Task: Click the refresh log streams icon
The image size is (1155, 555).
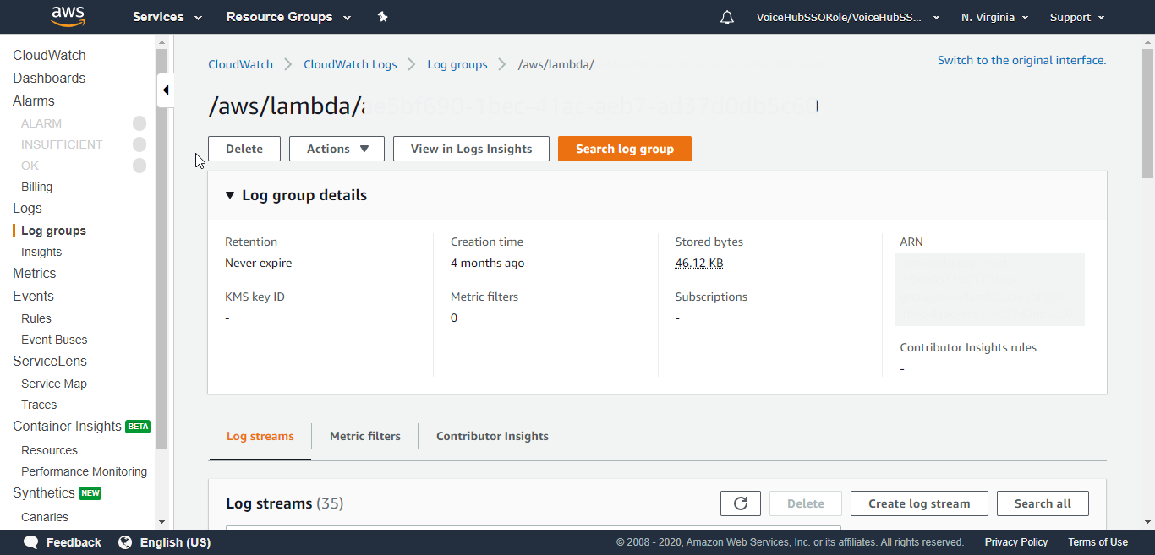Action: pos(741,503)
